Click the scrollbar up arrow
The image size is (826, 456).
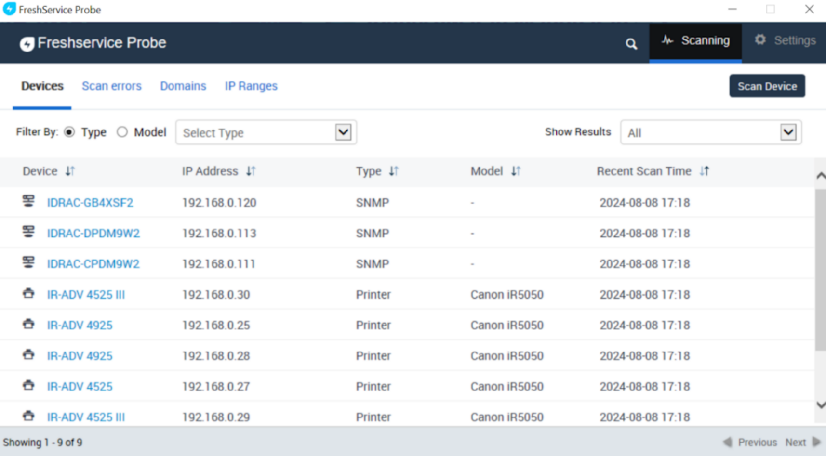click(x=821, y=176)
